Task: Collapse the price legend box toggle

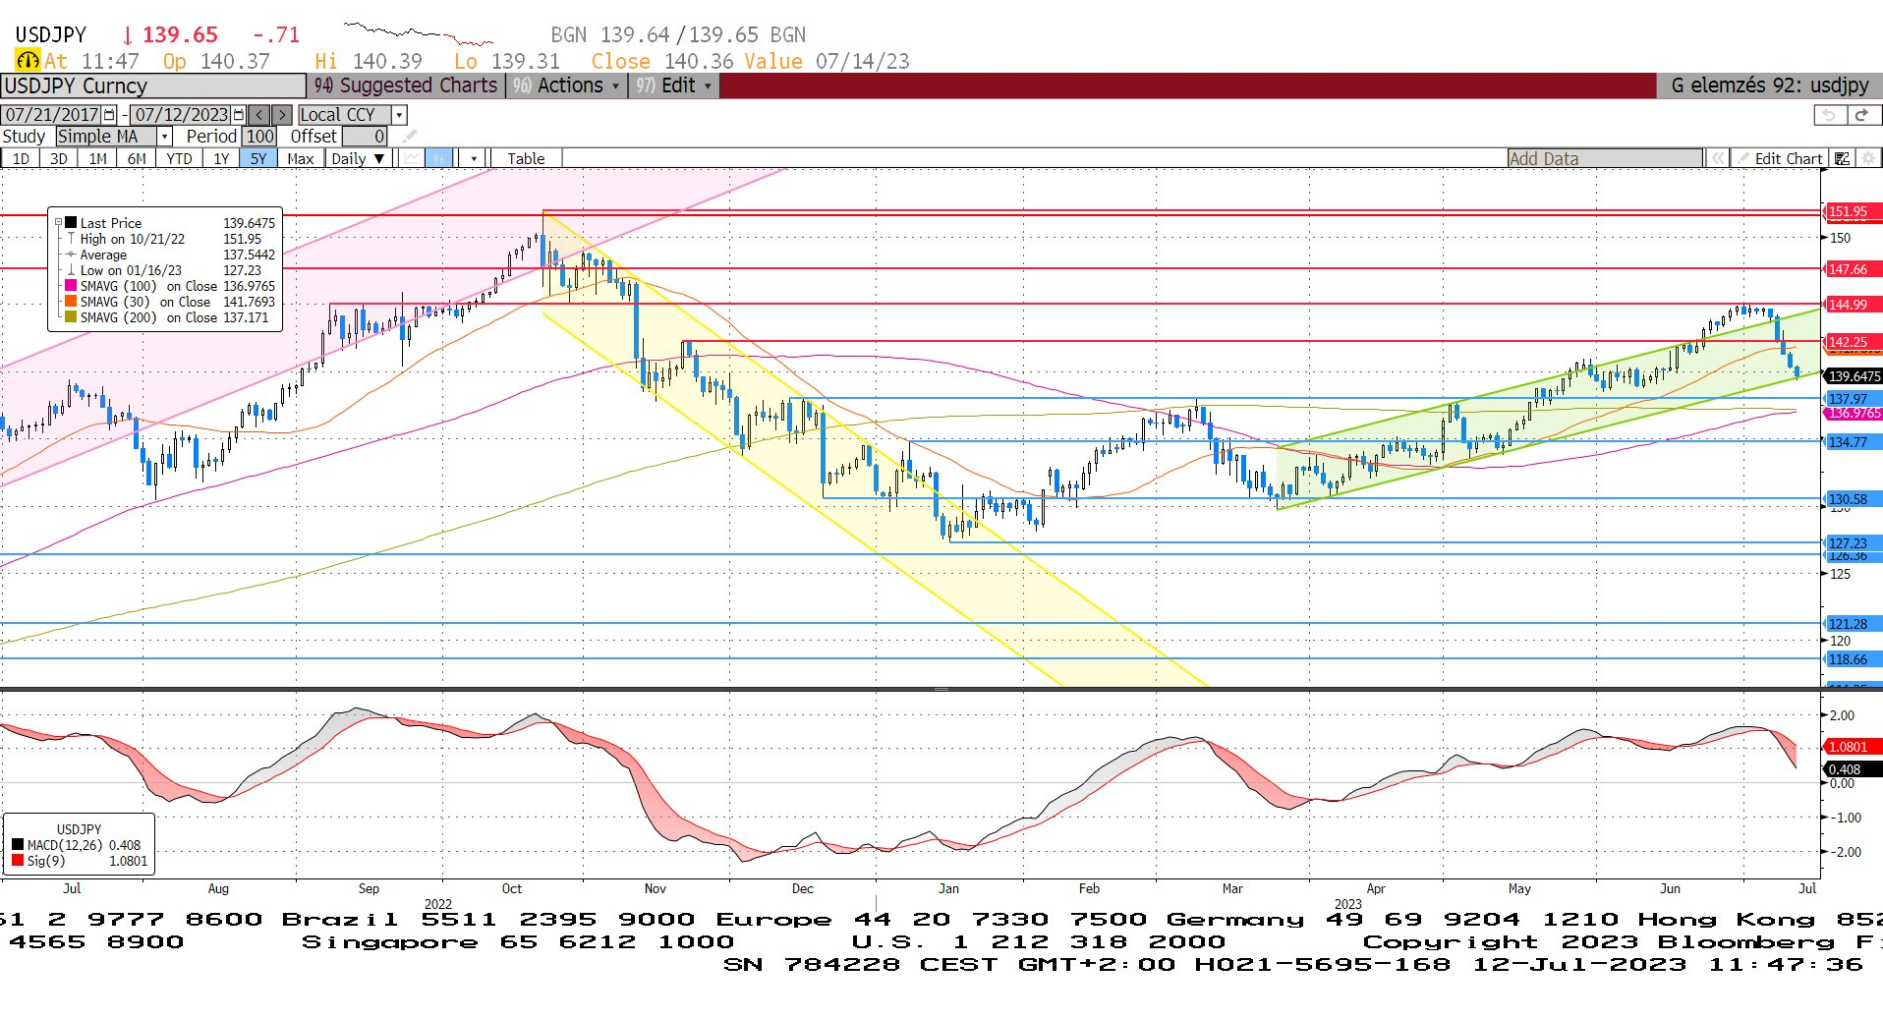Action: click(x=58, y=223)
